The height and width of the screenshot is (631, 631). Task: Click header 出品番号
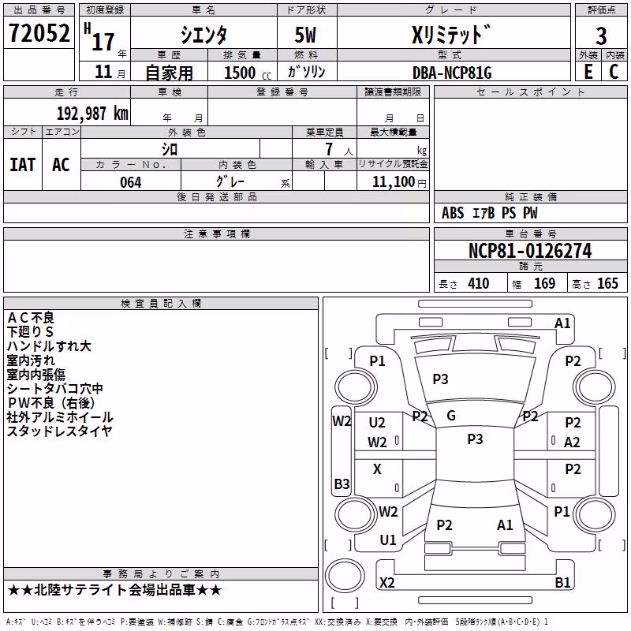(39, 9)
